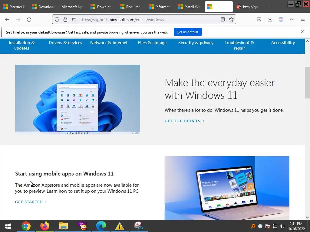Click heading Start using mobile apps on Windows 11
310x232 pixels.
64,174
